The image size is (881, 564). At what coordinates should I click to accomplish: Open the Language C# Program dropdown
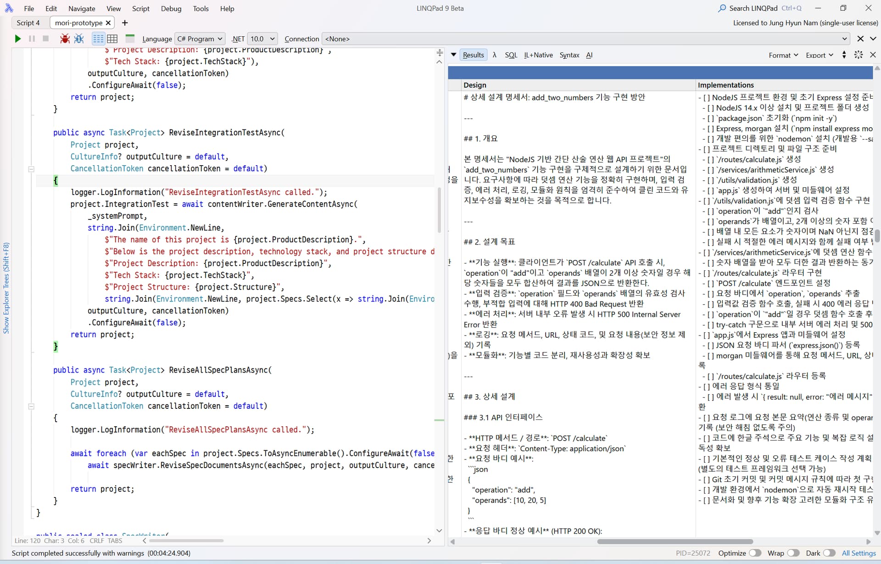point(200,39)
